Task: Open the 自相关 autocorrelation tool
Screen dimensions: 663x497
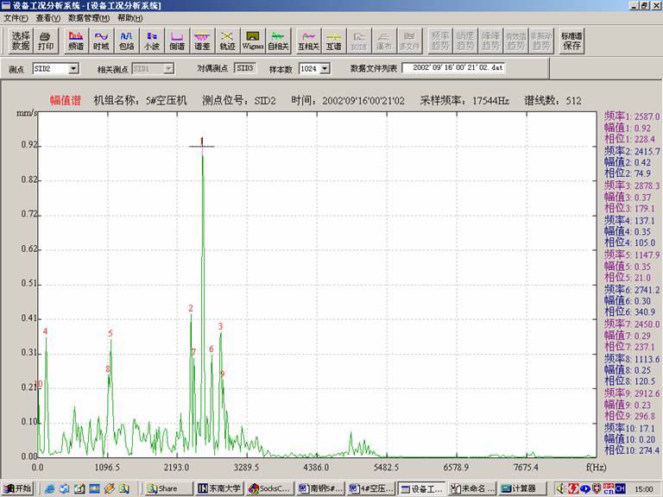Action: click(278, 41)
